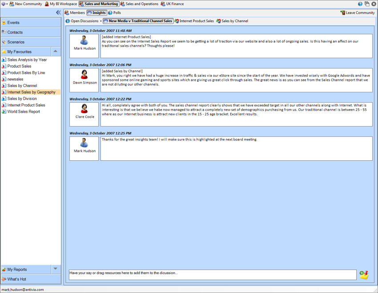Collapse the left sidebar with double-chevron
Screen dimensions: 378x293
pyautogui.click(x=58, y=13)
